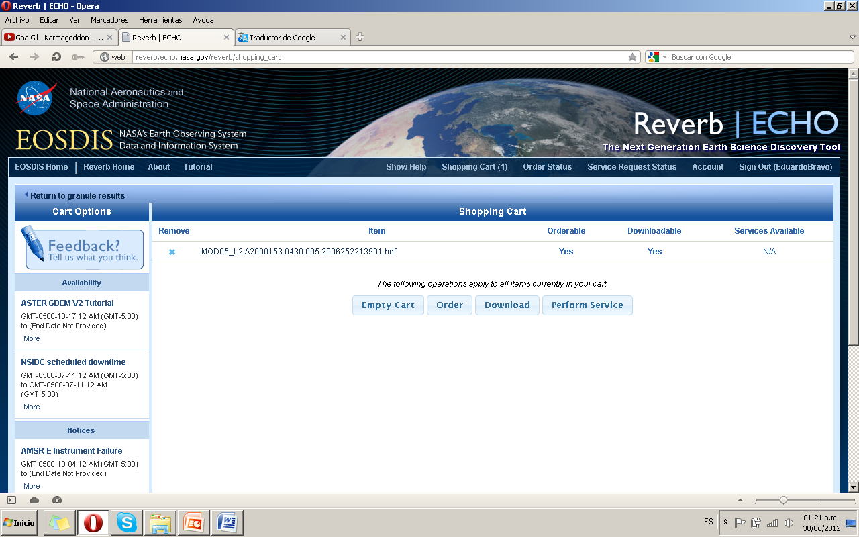The width and height of the screenshot is (859, 537).
Task: Switch to Traductor de Google tab
Action: pyautogui.click(x=293, y=38)
